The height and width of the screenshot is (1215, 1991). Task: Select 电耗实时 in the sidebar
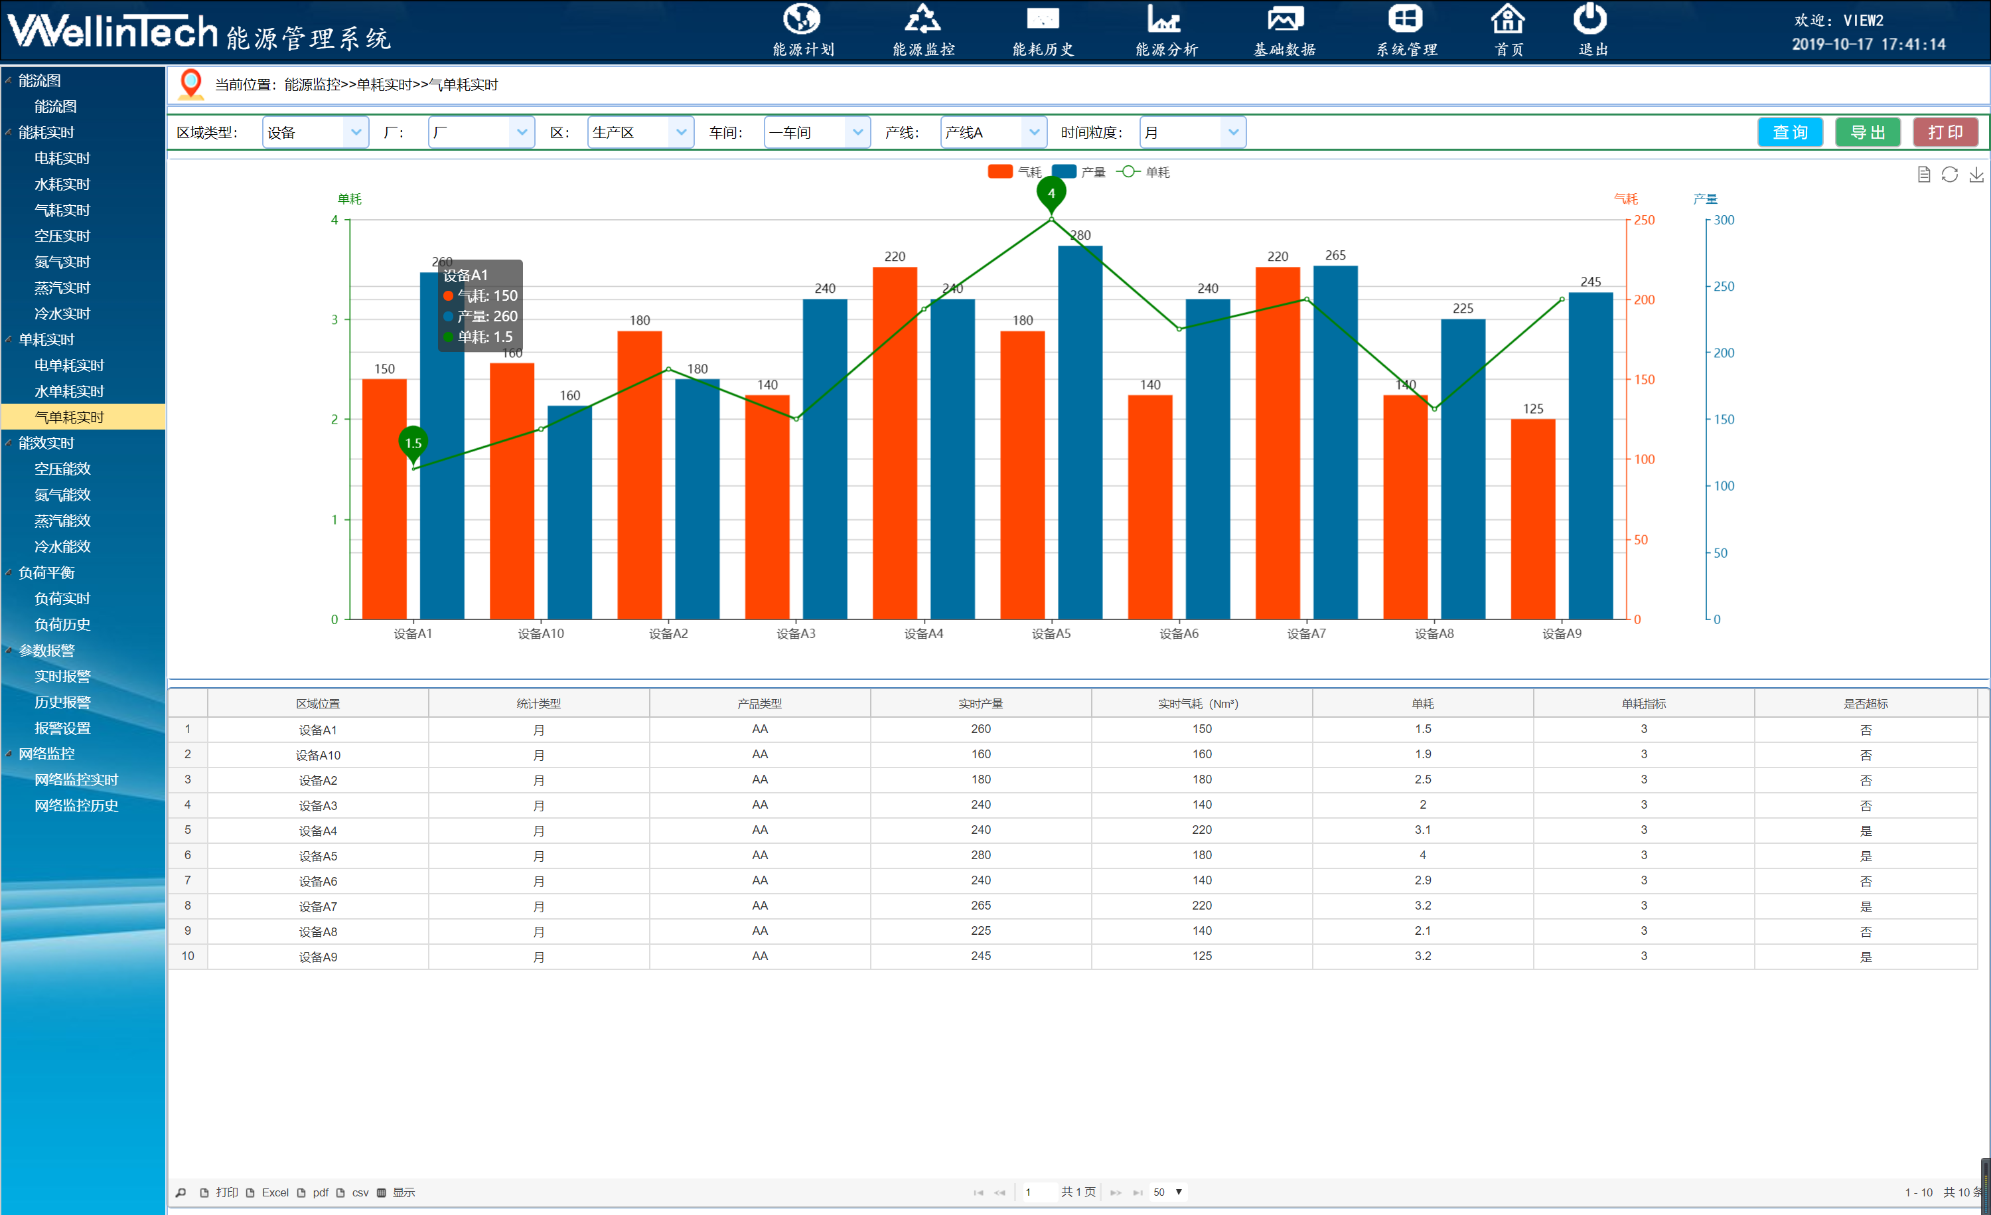point(62,159)
